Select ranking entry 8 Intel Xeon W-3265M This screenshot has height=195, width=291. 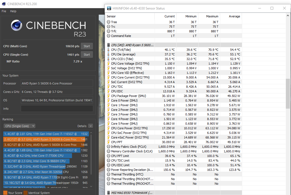[x=46, y=172]
